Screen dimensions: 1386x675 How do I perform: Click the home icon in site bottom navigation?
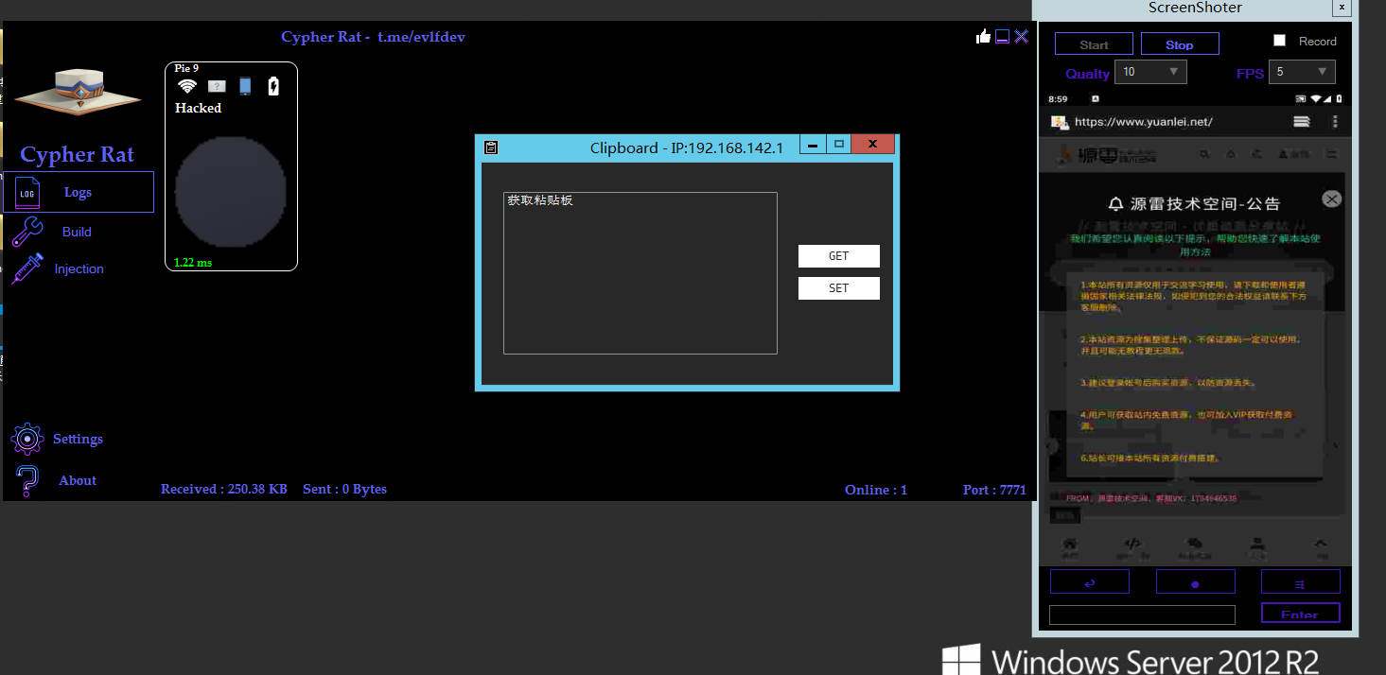coord(1069,544)
